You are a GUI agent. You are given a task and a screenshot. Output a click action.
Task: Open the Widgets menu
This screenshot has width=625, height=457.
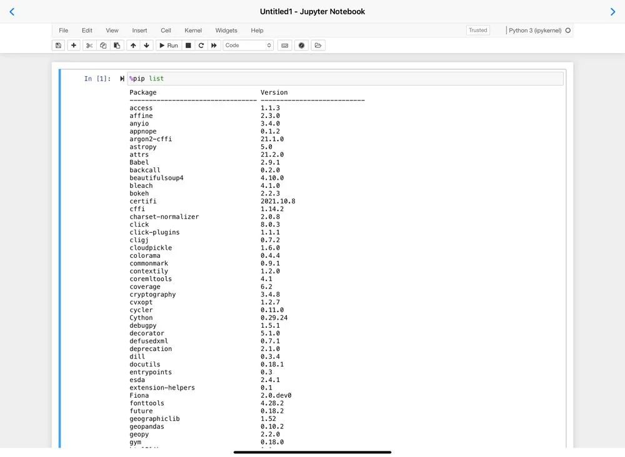[x=226, y=30]
